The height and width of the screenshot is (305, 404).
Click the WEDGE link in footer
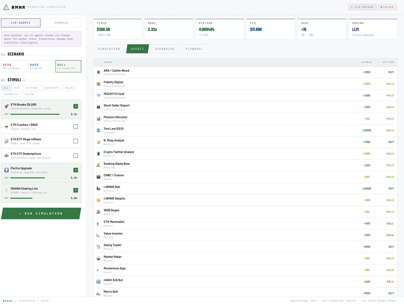click(x=8, y=301)
